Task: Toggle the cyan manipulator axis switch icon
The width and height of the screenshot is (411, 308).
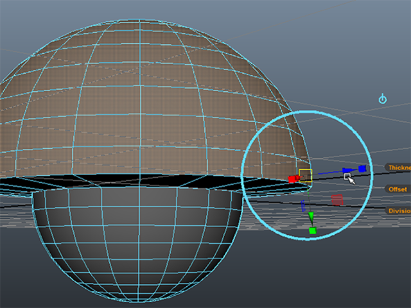Action: coord(383,99)
